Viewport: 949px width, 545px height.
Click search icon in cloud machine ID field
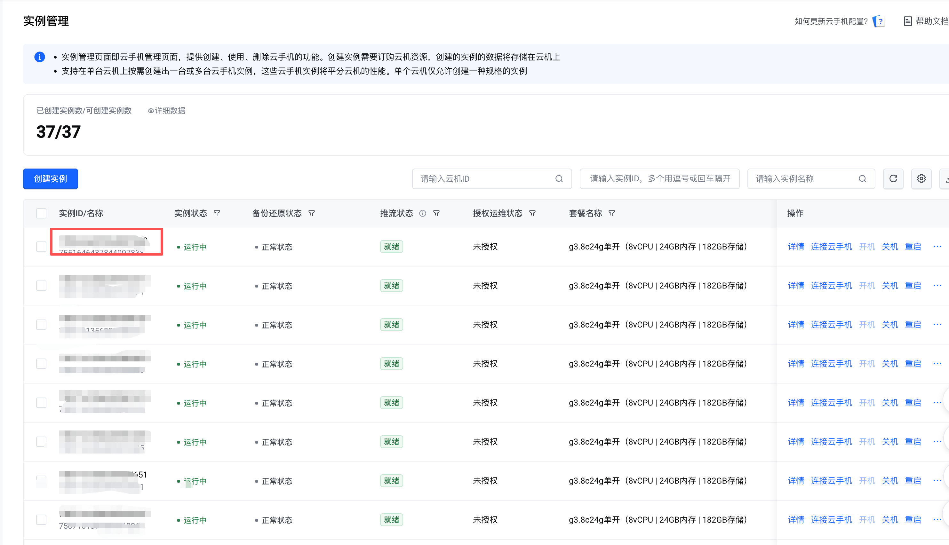[559, 178]
